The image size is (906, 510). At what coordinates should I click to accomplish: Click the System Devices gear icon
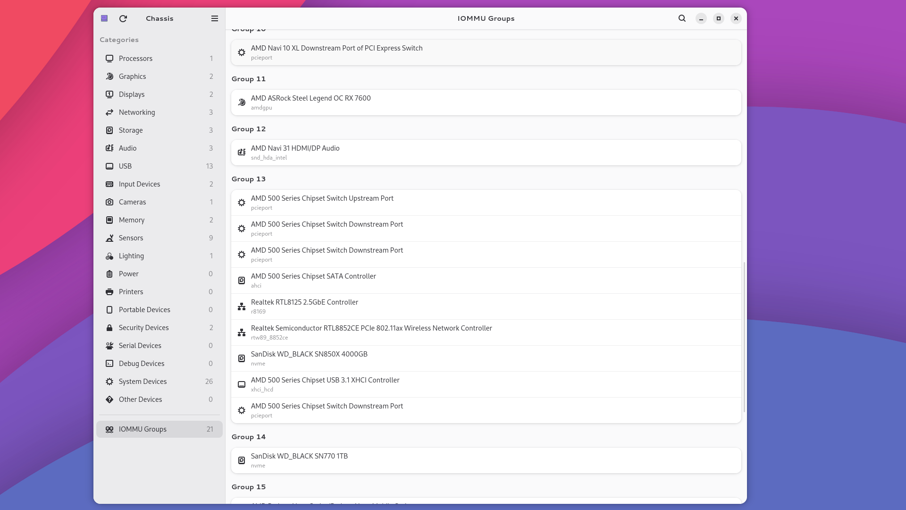click(x=109, y=382)
